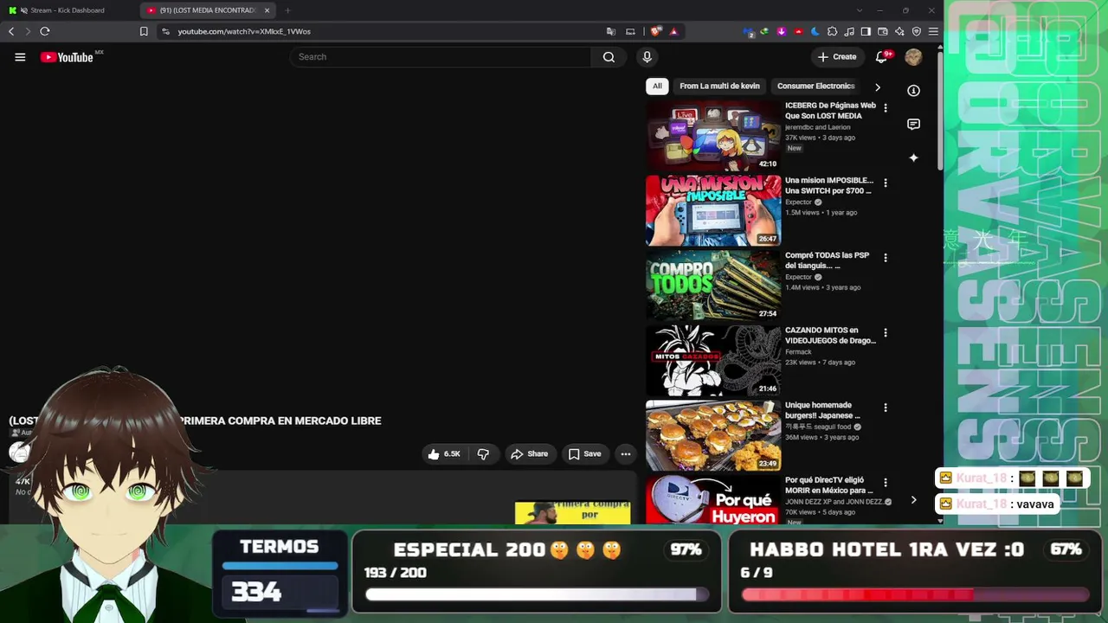Open Expector channel under Una mision IMPOSIBLE

click(798, 202)
